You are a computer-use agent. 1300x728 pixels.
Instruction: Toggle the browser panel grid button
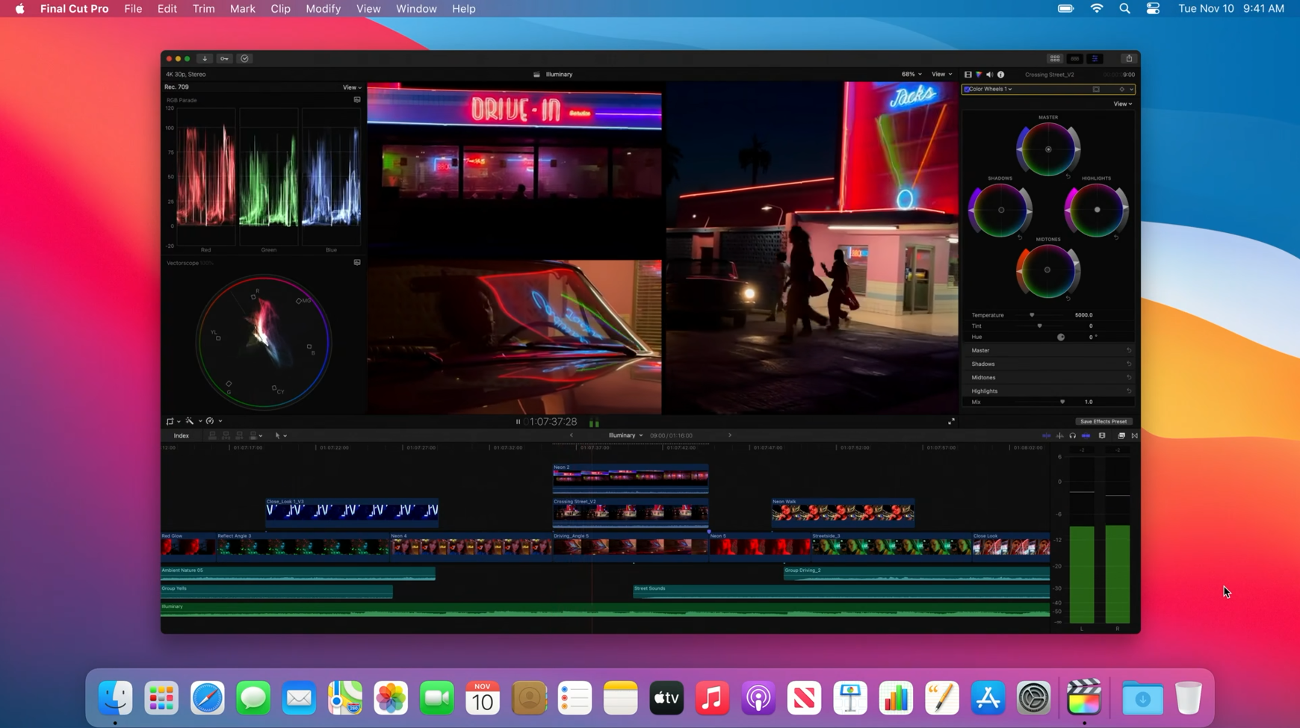click(x=1055, y=58)
